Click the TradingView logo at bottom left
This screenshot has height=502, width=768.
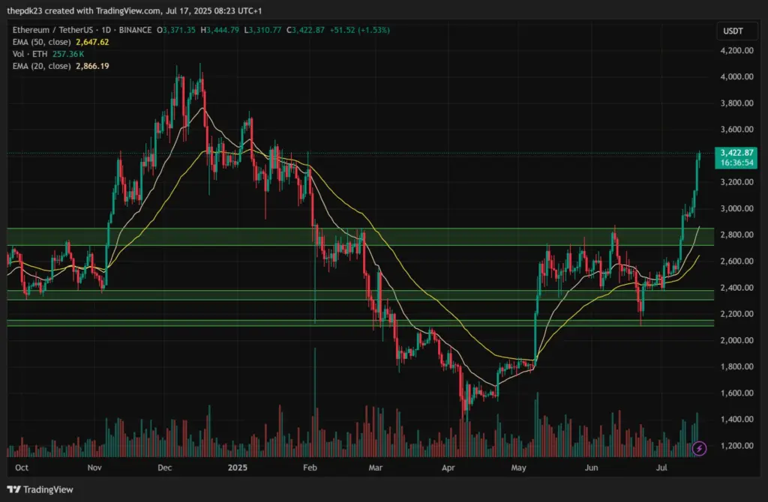pyautogui.click(x=39, y=489)
